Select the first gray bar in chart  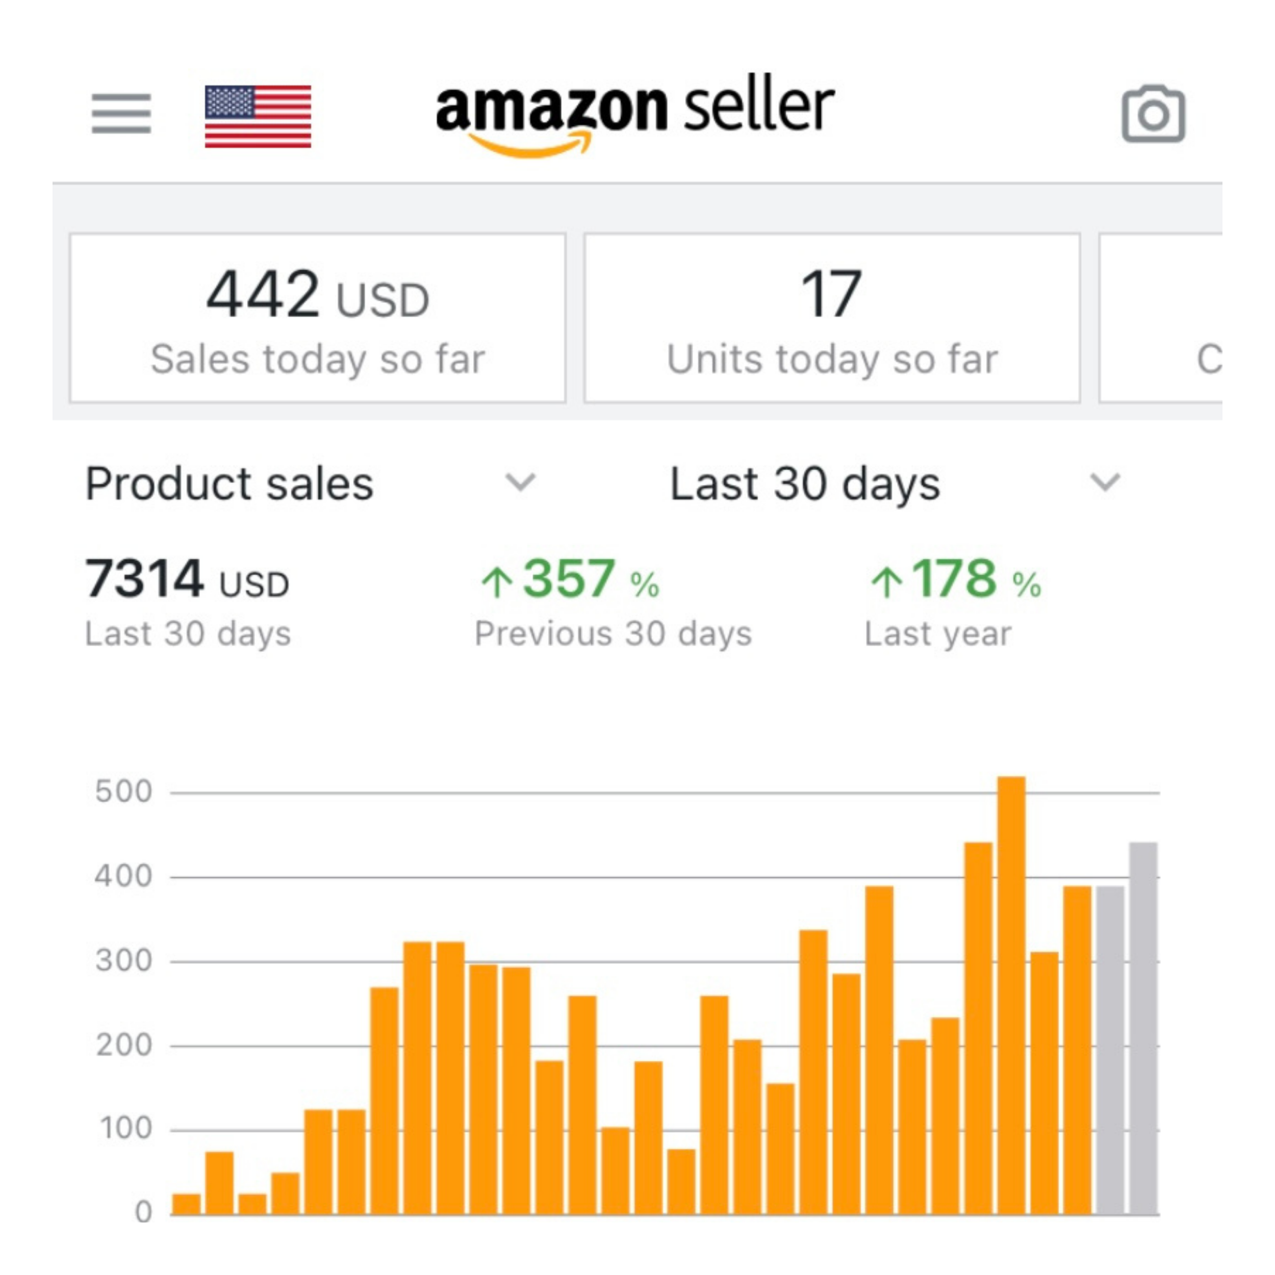pos(1110,1049)
